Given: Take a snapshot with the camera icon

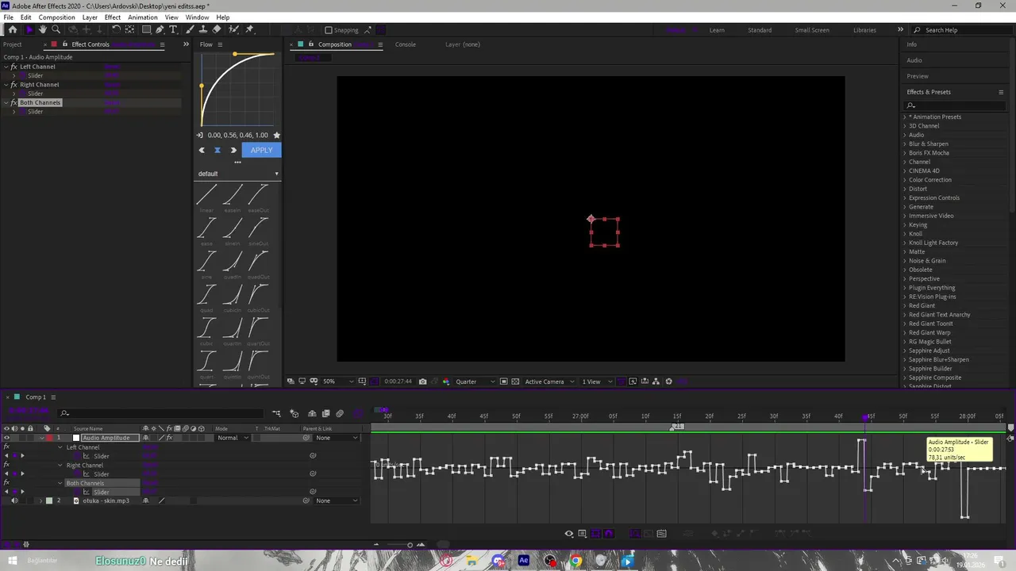Looking at the screenshot, I should pyautogui.click(x=422, y=381).
